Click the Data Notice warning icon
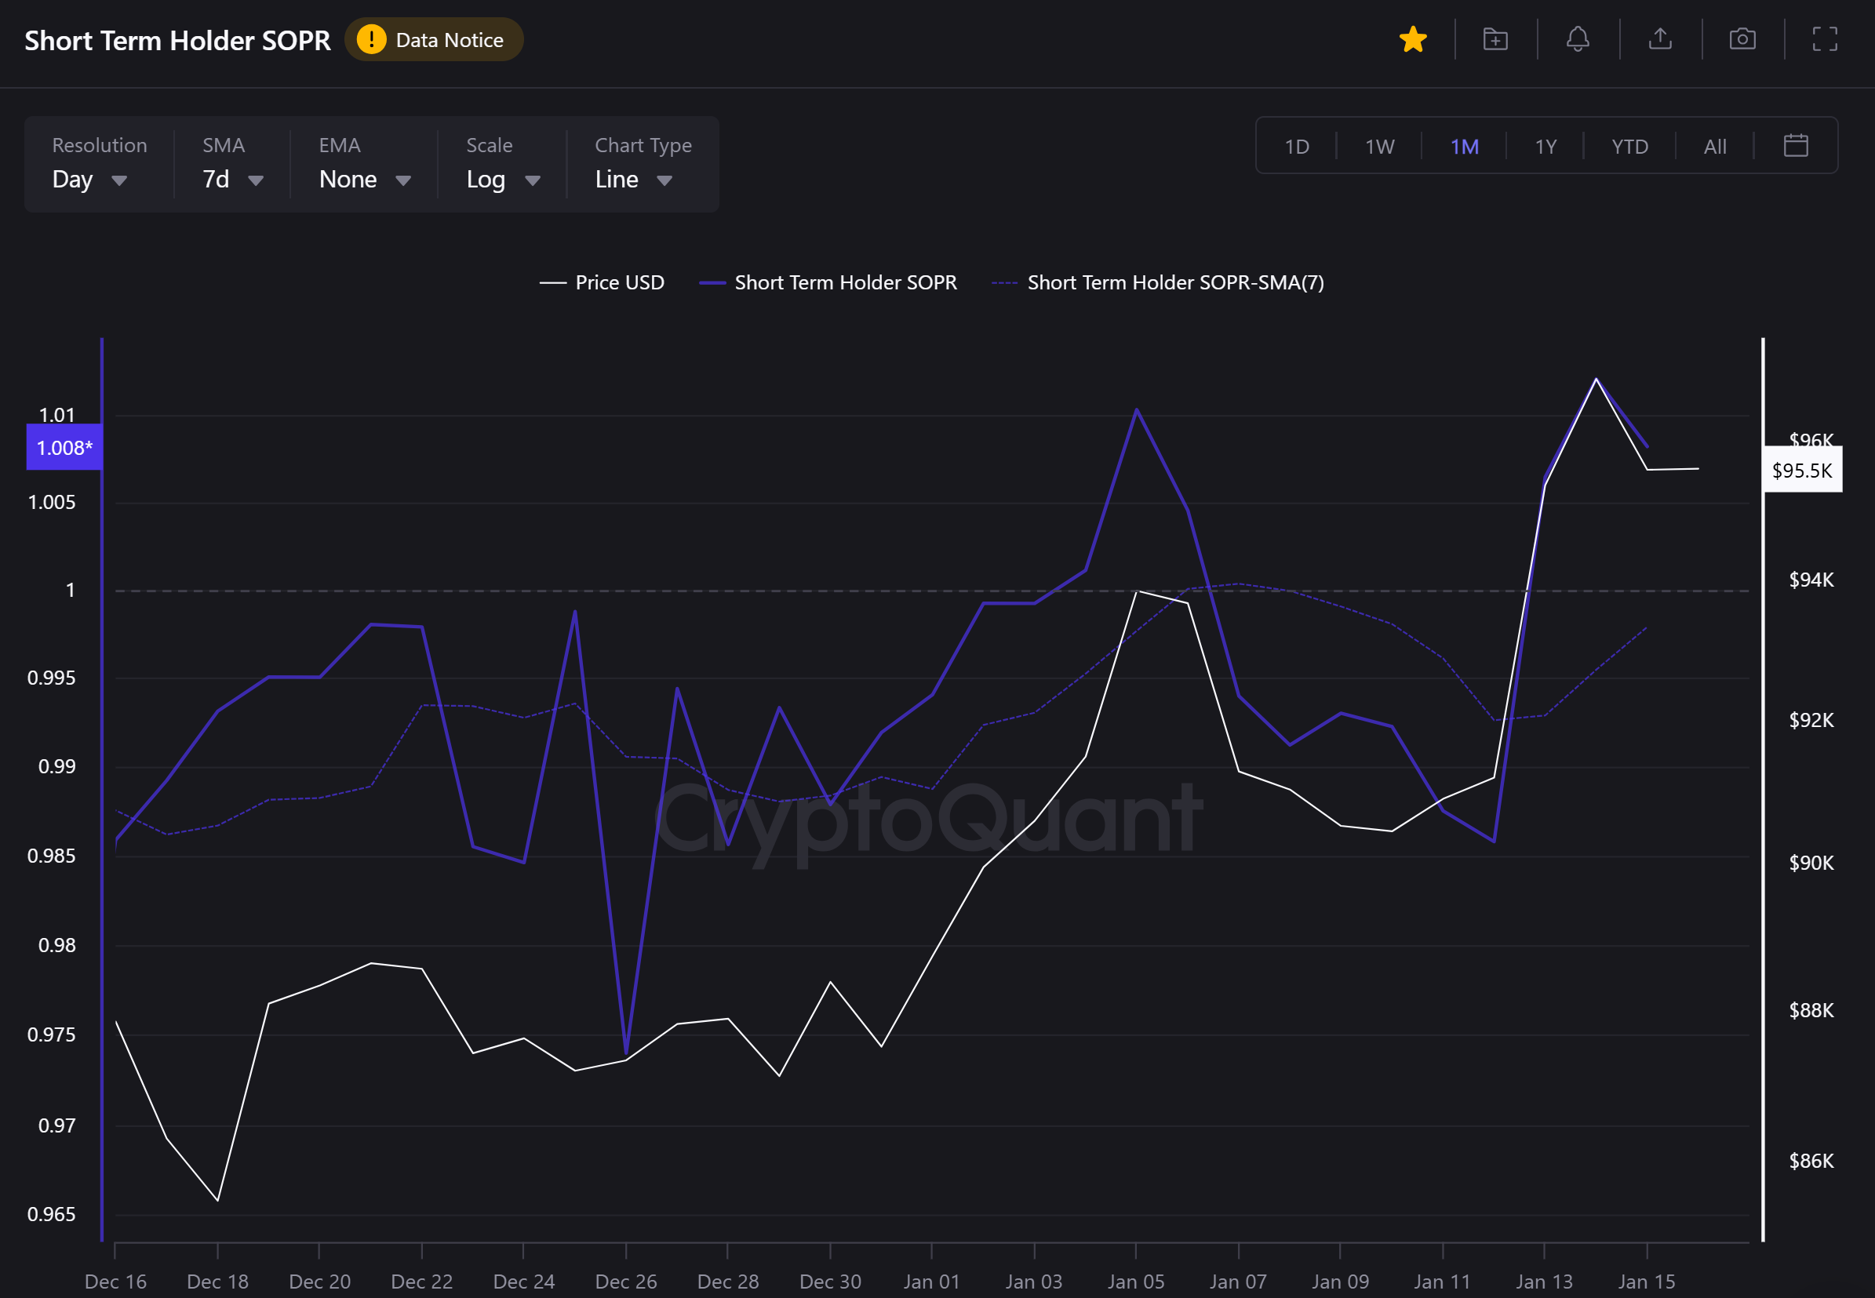 [x=372, y=40]
